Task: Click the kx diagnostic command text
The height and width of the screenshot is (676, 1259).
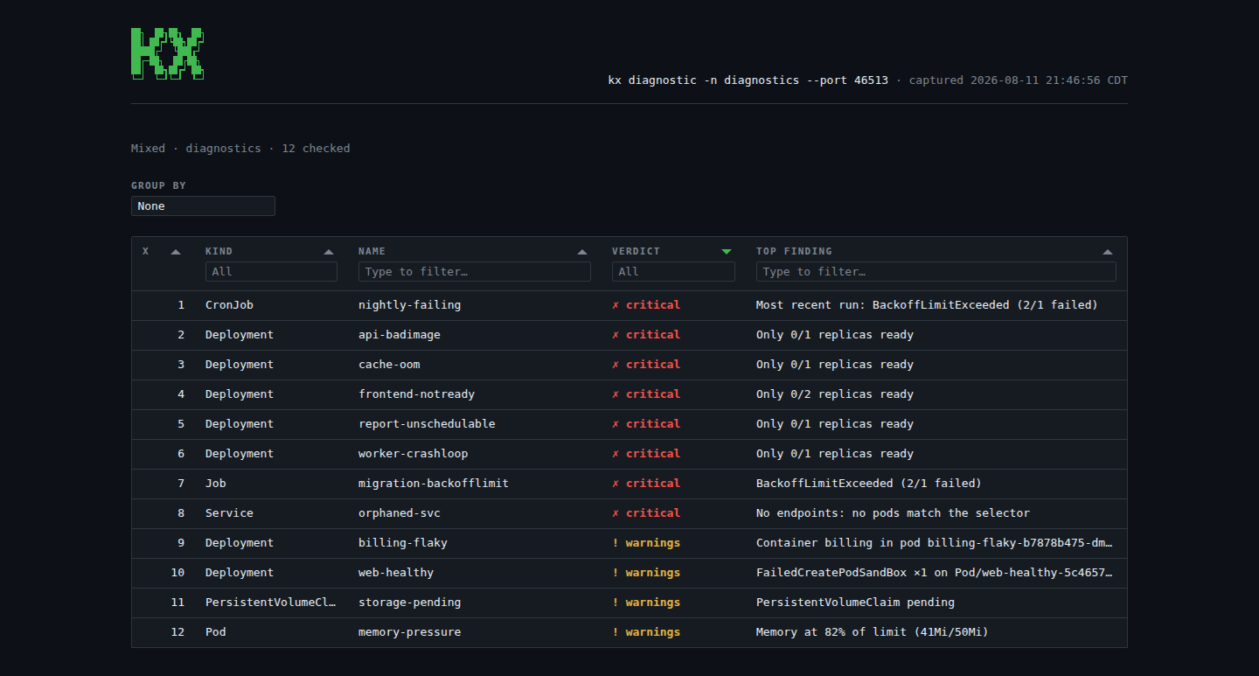Action: coord(748,80)
